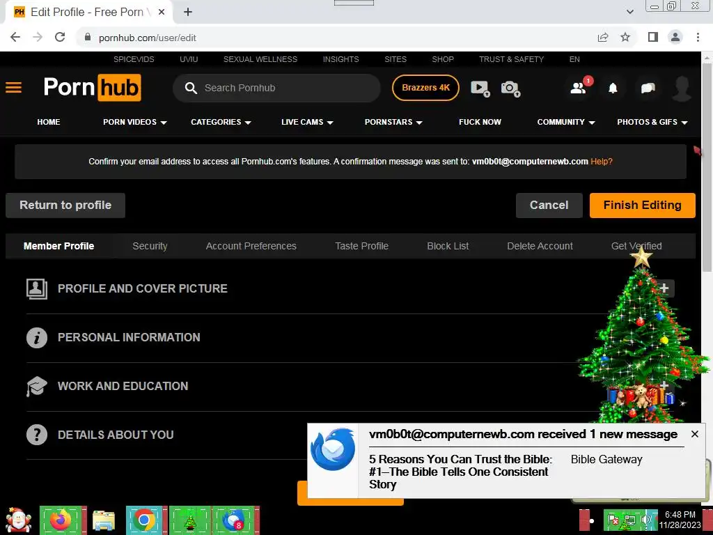Click the Work and Education graduation cap icon

tap(36, 386)
